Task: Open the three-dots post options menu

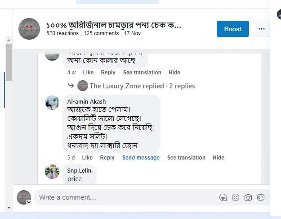Action: (261, 29)
